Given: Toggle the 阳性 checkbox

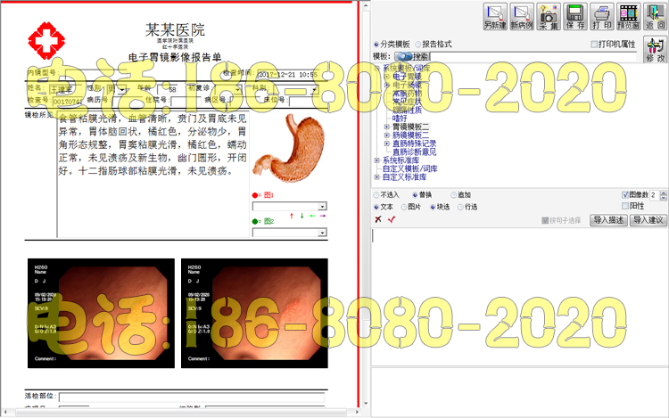Looking at the screenshot, I should click(x=625, y=206).
